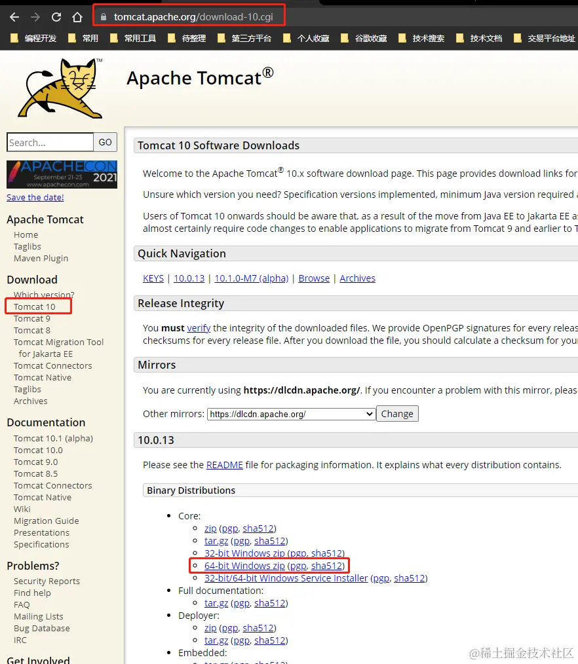Open the 交易平台地址 bookmark folder

pos(544,39)
